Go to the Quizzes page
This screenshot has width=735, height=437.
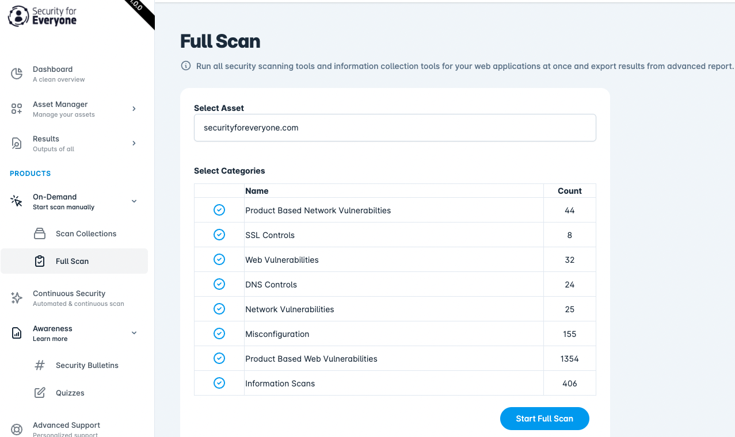point(74,393)
